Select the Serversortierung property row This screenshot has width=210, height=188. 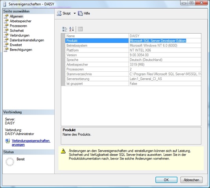click(x=133, y=79)
